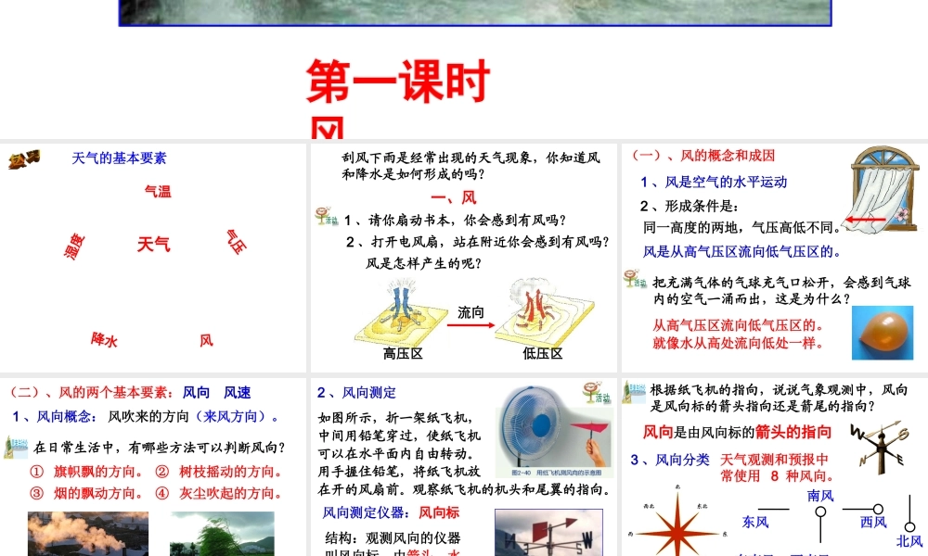Click the north wind symbol above '北风'
This screenshot has width=928, height=556.
(x=909, y=513)
